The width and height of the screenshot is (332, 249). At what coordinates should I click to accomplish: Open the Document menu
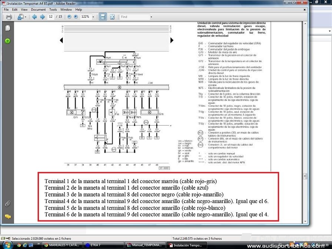coord(38,10)
